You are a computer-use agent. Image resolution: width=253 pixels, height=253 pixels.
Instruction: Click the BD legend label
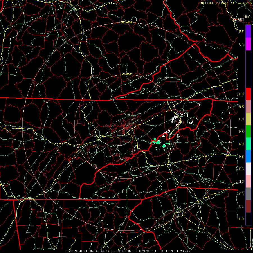pyautogui.click(x=241, y=119)
